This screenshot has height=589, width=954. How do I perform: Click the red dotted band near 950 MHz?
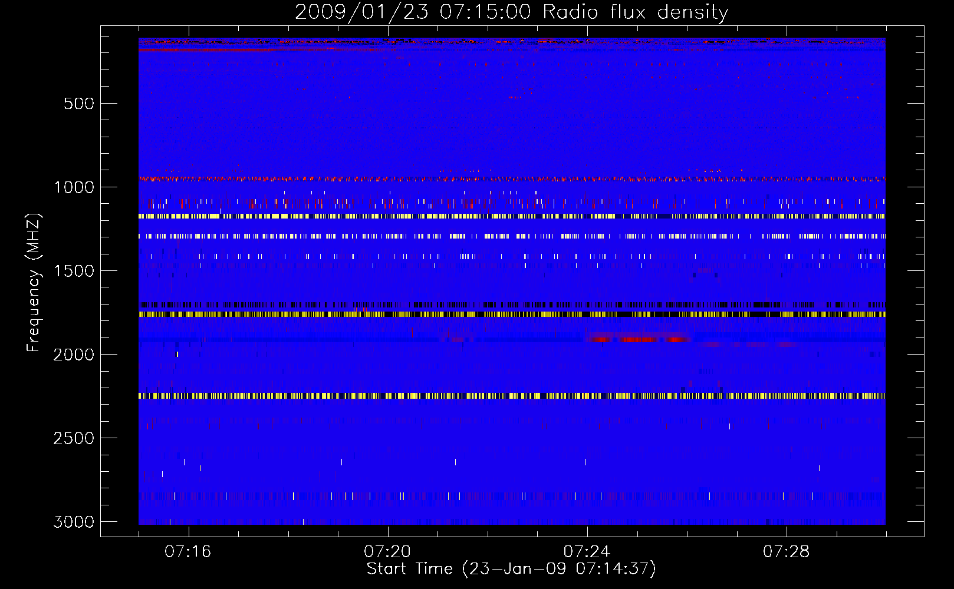click(x=512, y=178)
